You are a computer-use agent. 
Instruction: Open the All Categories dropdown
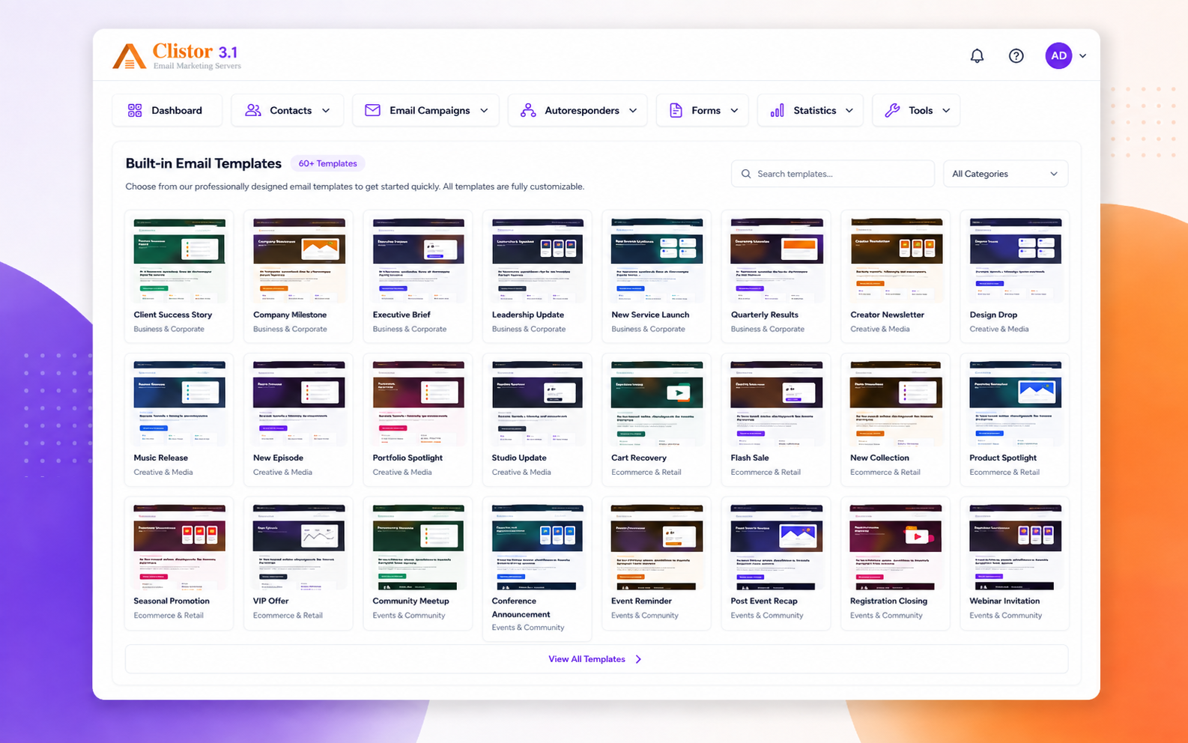click(1005, 174)
